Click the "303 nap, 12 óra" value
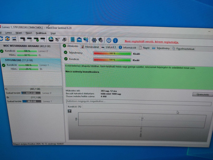Viewport: 213px width, 160px height. [x=109, y=91]
